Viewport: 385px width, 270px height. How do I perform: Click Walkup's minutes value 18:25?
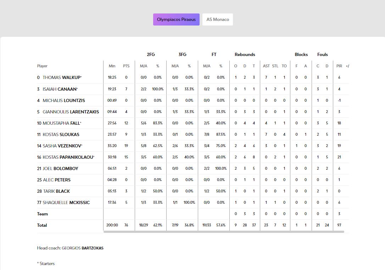112,77
